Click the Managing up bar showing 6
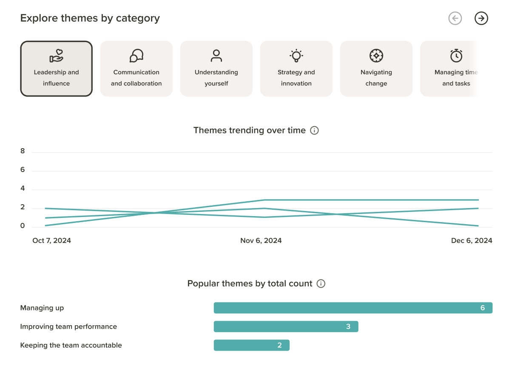 353,308
